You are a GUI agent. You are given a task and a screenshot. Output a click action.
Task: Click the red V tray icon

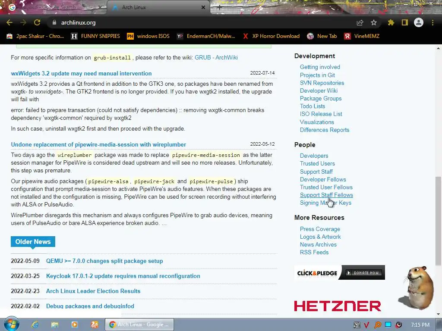pyautogui.click(x=367, y=325)
